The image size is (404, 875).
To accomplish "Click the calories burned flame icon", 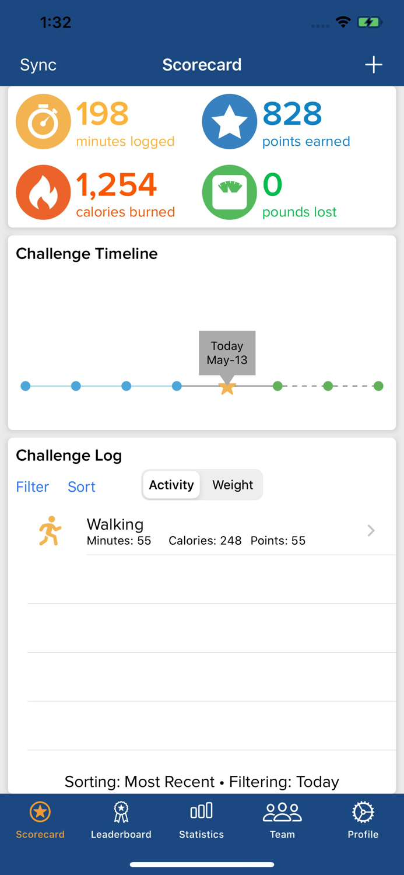I will click(43, 192).
